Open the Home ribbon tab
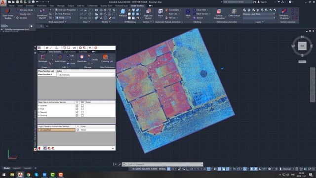The height and width of the screenshot is (178, 316). click(x=12, y=6)
